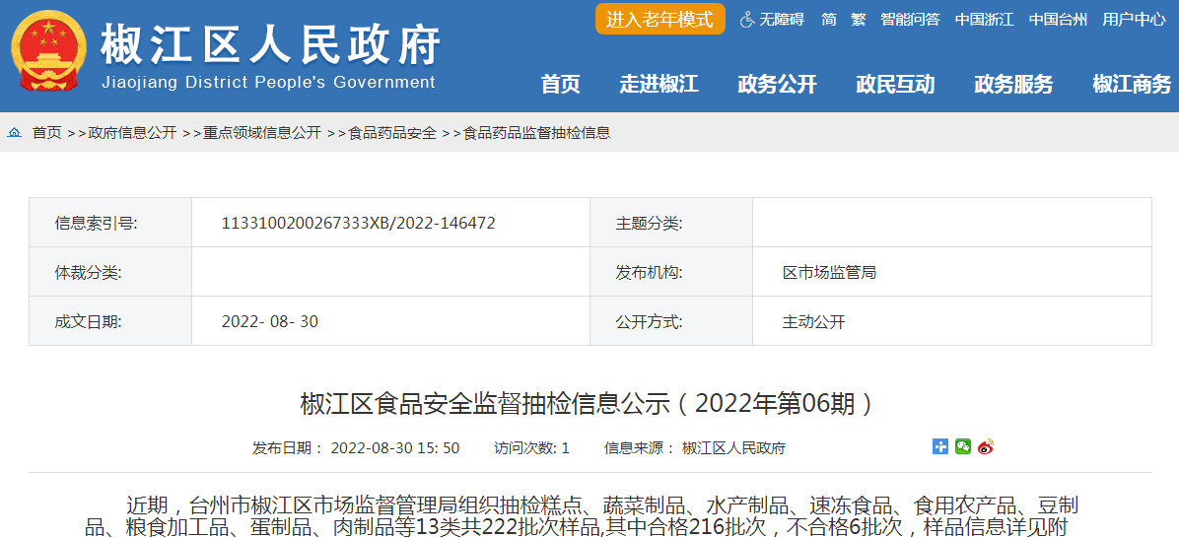Open 政务服务 menu item
Viewport: 1179px width, 538px height.
tap(1013, 84)
